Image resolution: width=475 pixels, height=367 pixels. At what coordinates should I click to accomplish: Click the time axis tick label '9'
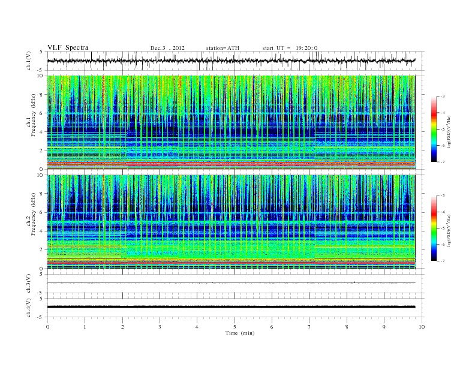[x=384, y=327]
